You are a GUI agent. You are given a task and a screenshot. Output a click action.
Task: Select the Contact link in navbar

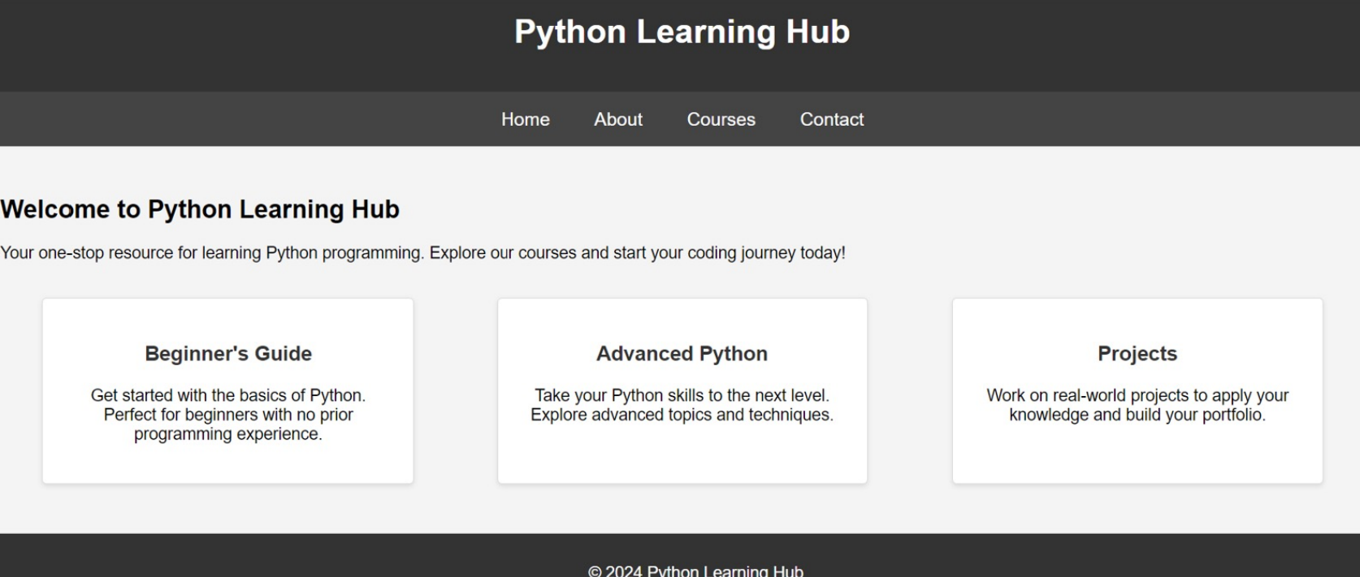832,119
